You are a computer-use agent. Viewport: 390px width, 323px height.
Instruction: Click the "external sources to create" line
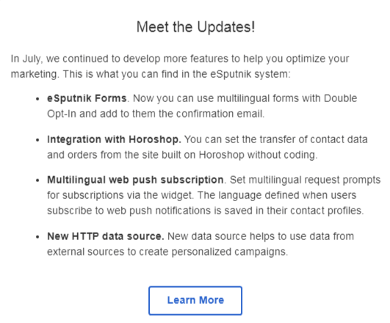(x=167, y=252)
